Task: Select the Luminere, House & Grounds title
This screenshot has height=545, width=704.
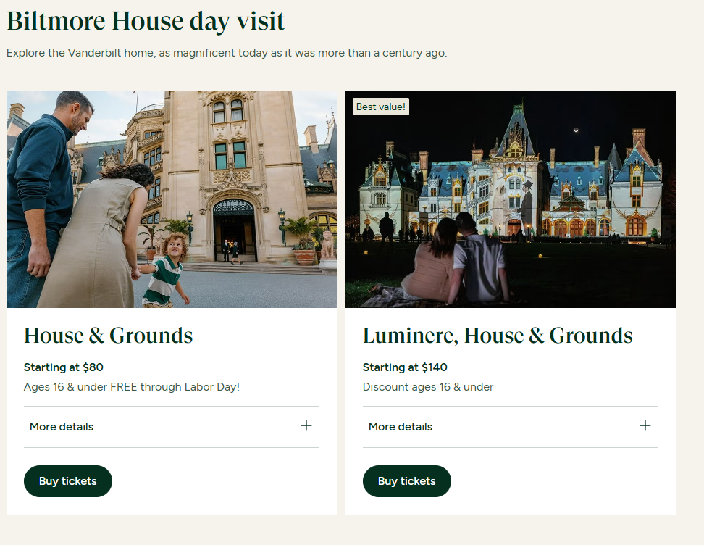Action: click(x=498, y=336)
